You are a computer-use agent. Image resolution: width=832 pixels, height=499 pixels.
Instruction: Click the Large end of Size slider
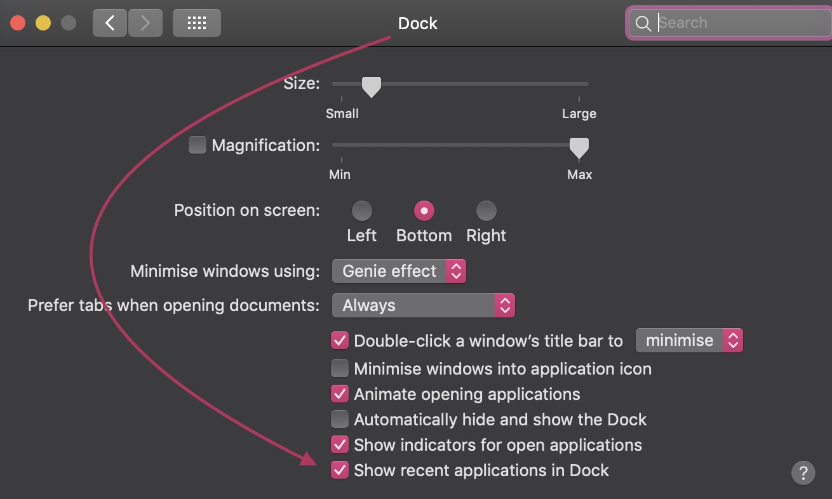point(579,114)
